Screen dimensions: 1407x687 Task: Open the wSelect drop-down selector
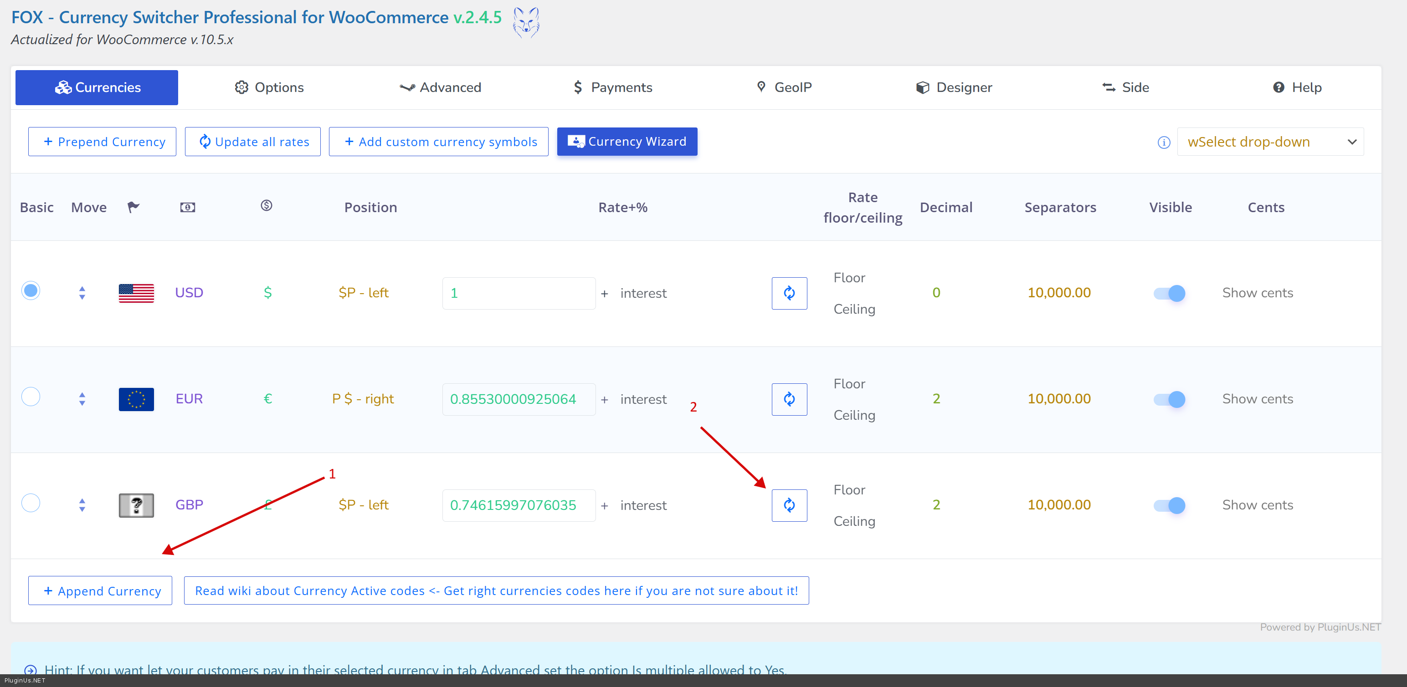(x=1270, y=142)
